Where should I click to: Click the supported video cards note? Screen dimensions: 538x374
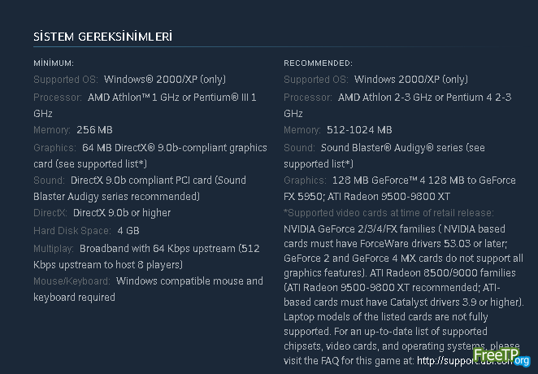388,214
